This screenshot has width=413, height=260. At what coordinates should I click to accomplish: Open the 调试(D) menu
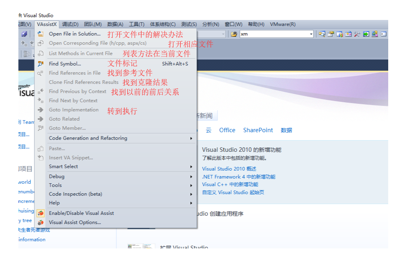coord(70,24)
